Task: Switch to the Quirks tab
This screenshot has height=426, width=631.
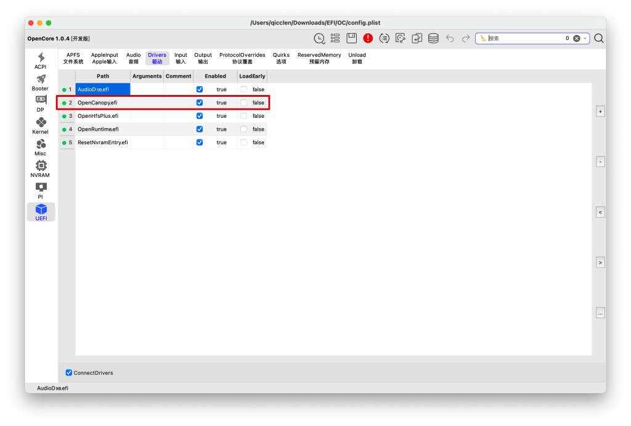Action: (x=281, y=59)
